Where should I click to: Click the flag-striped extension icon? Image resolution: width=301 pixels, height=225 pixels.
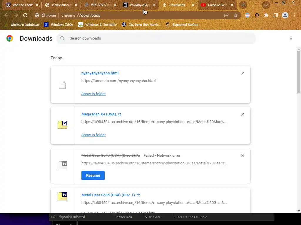point(248,15)
